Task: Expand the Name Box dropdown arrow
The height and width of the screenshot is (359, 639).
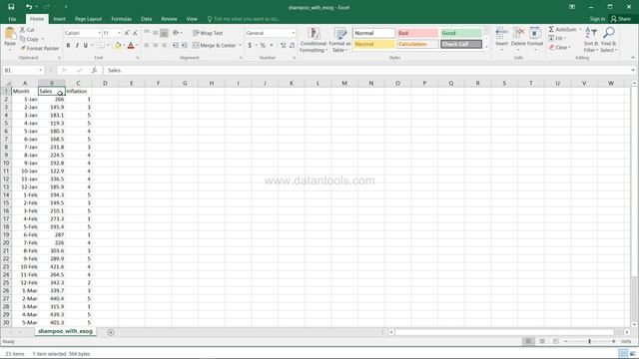Action: pyautogui.click(x=40, y=71)
